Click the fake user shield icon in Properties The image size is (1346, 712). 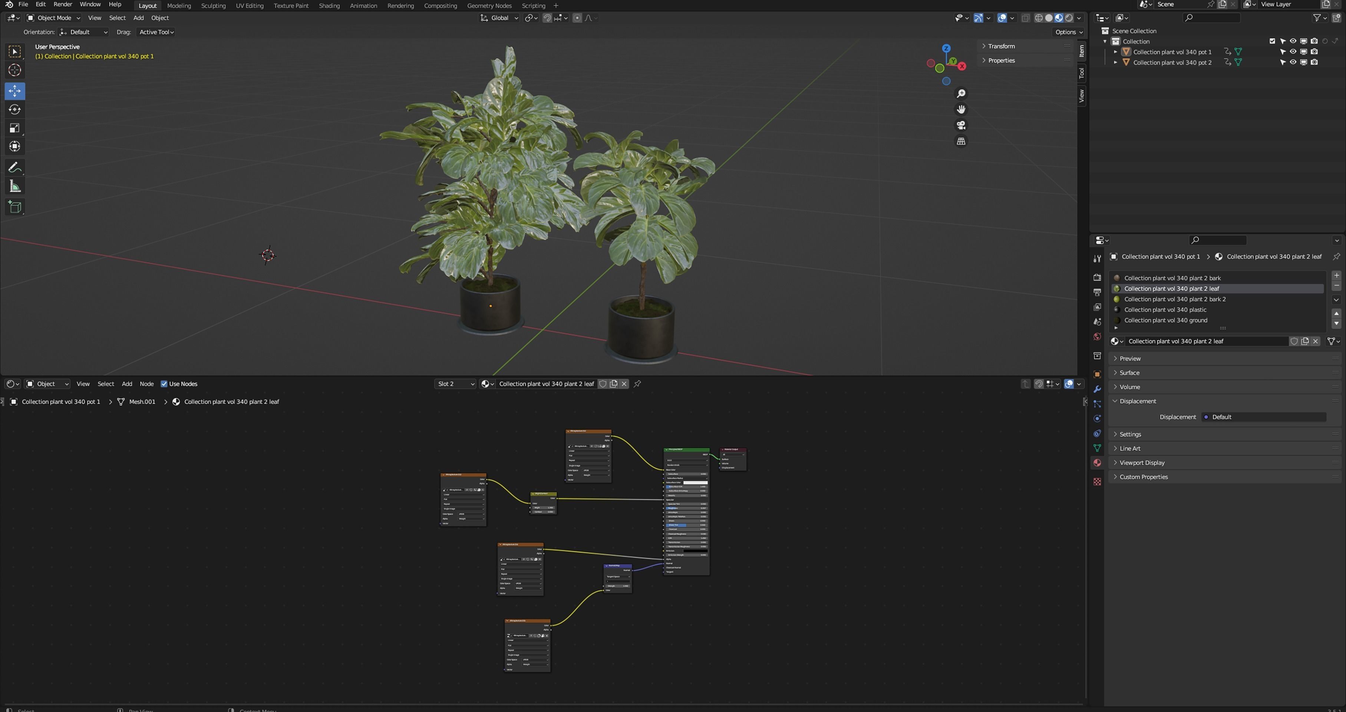pyautogui.click(x=1294, y=341)
